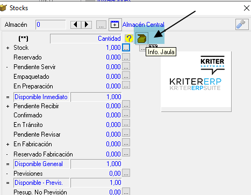The height and width of the screenshot is (195, 251).
Task: Open En Tránsito detail ellipsis button
Action: [x=126, y=124]
